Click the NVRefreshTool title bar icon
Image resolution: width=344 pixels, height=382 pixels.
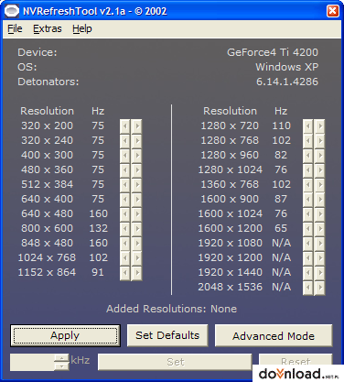12,11
